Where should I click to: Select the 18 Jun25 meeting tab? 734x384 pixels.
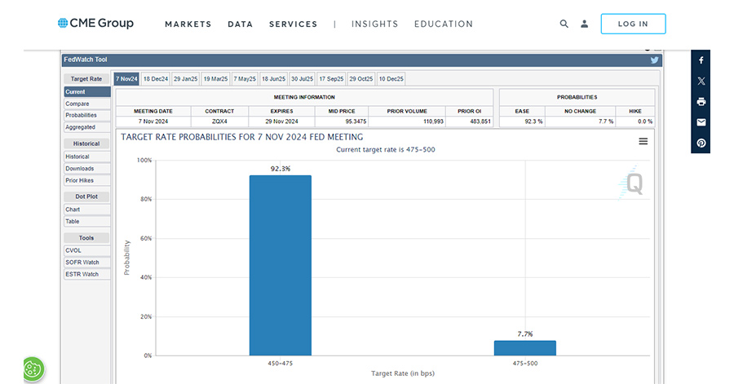(x=273, y=79)
